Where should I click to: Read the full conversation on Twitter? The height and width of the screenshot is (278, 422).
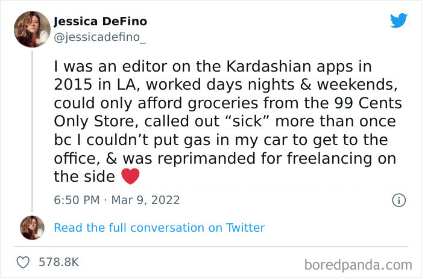coord(159,227)
